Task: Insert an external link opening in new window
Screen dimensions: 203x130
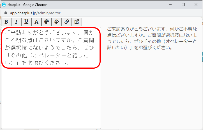Action: 77,22
